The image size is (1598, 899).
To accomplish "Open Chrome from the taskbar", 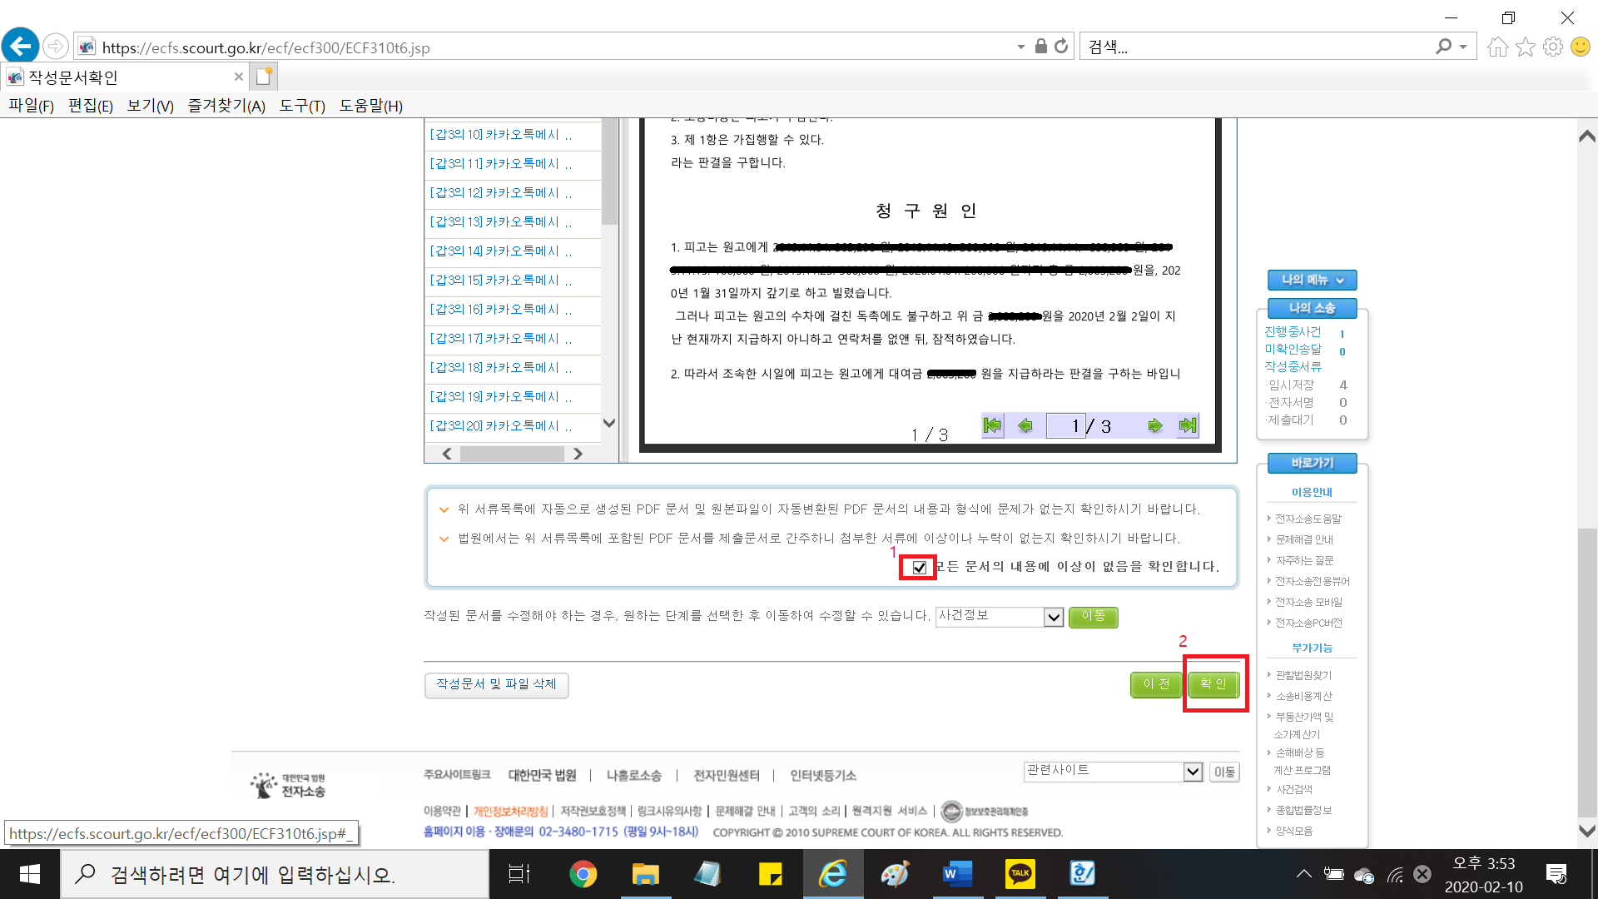I will point(583,874).
